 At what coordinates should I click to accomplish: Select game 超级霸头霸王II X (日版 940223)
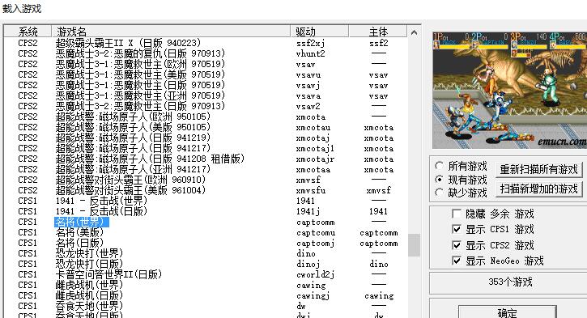click(x=129, y=43)
